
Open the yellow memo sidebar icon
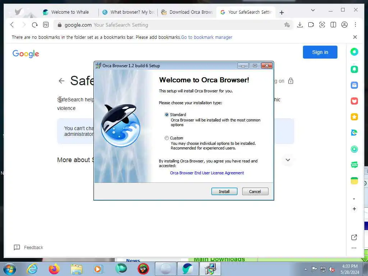coord(354,181)
